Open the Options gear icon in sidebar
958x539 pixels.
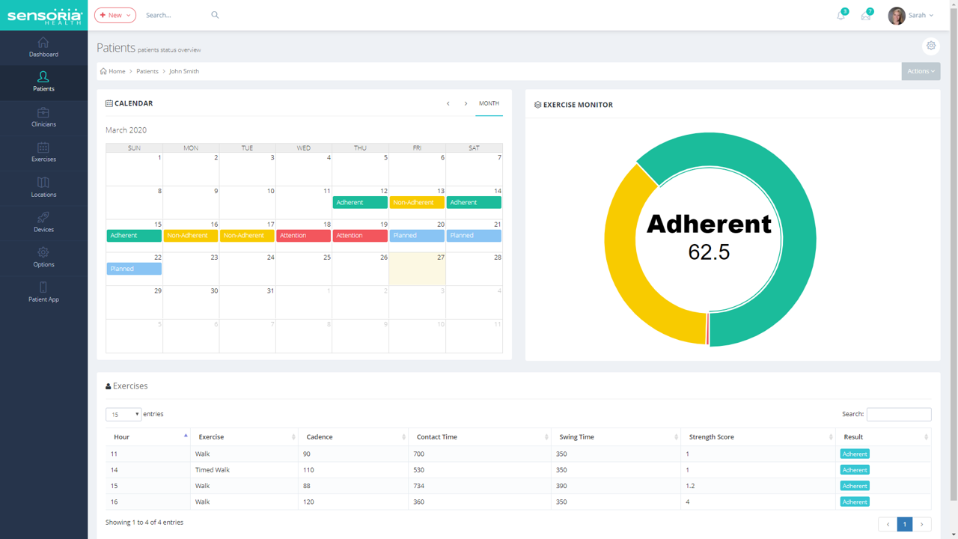click(43, 252)
